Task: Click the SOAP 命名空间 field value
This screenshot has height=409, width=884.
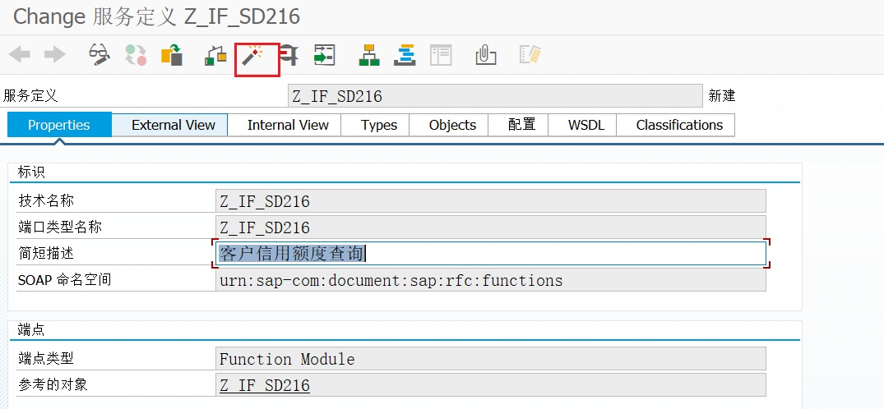Action: (x=490, y=280)
